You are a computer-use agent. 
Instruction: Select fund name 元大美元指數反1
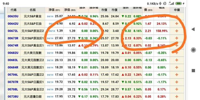click(x=33, y=67)
